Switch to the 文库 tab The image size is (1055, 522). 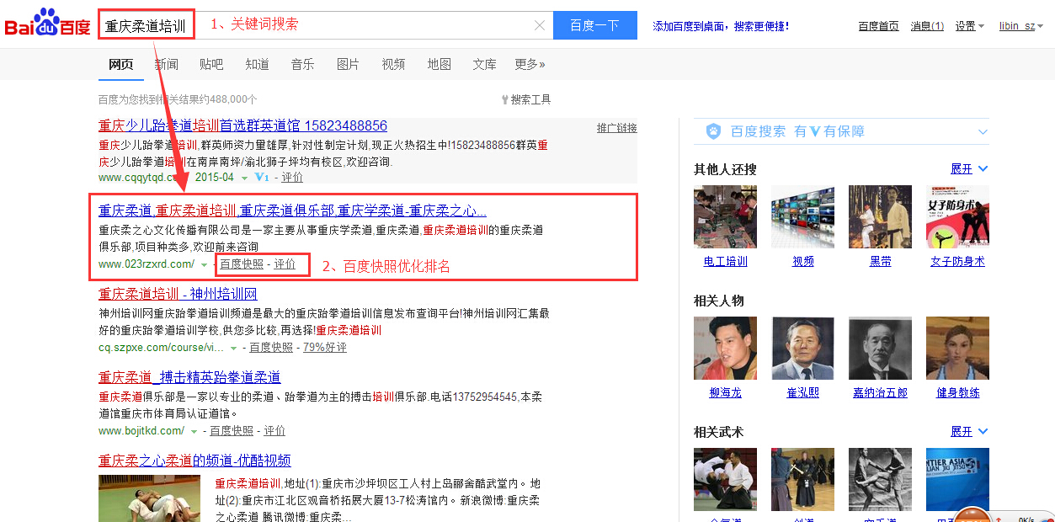[x=484, y=64]
